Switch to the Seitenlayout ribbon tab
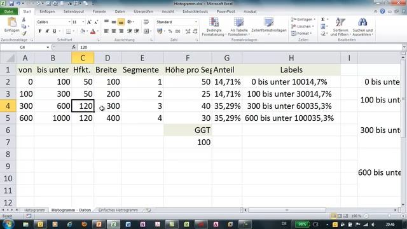407x229 pixels. pos(74,11)
